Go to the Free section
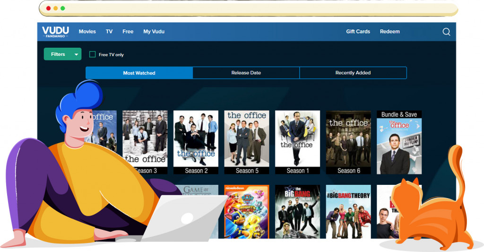Image resolution: width=484 pixels, height=252 pixels. (128, 32)
